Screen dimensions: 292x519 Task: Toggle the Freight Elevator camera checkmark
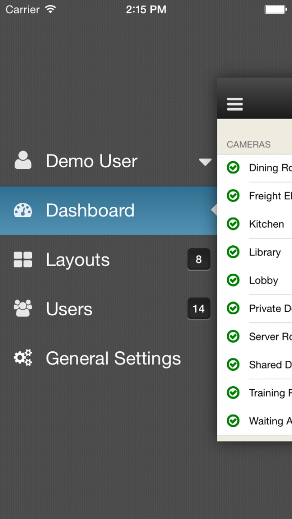click(x=233, y=196)
